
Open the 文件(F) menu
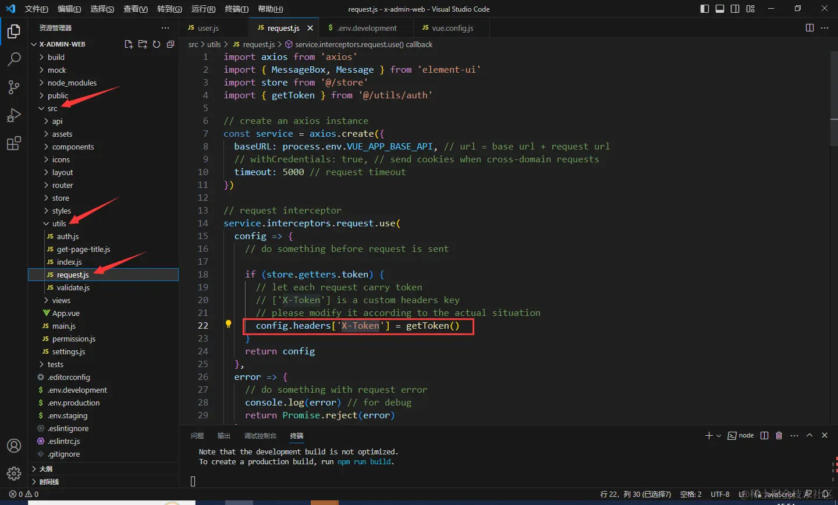pyautogui.click(x=37, y=9)
